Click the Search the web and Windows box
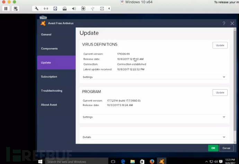Image resolution: width=239 pixels, height=164 pixels. click(77, 162)
